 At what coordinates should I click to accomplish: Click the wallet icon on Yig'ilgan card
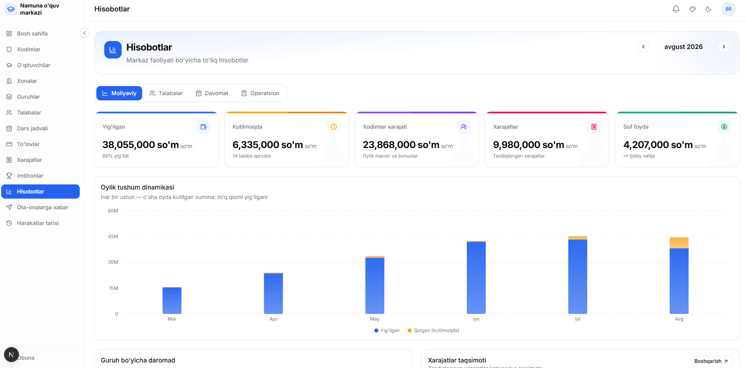(203, 127)
